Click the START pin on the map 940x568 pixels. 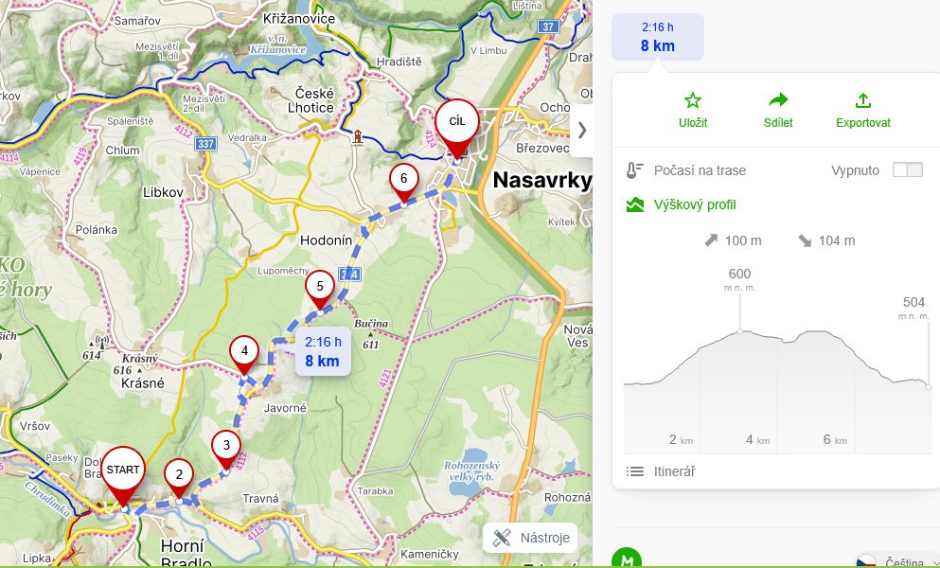coord(123,471)
